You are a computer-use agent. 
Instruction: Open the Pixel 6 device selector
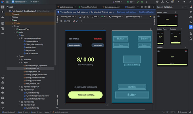click(118, 2)
